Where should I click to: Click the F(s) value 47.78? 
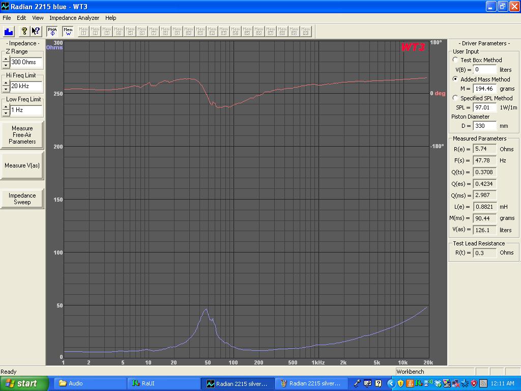(x=485, y=160)
